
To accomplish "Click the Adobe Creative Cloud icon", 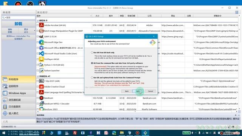I will pos(41,87).
